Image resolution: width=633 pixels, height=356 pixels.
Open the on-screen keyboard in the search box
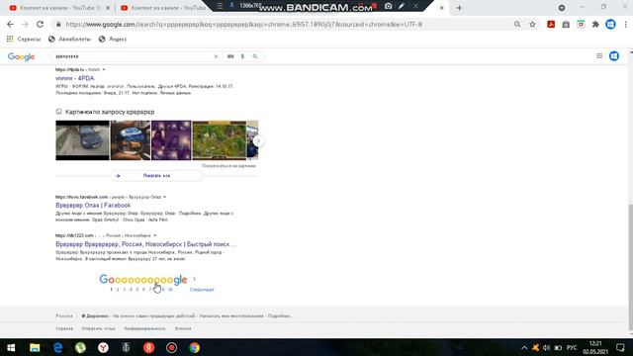click(230, 56)
